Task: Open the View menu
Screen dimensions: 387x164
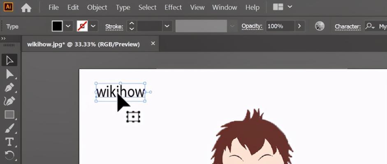Action: (197, 8)
